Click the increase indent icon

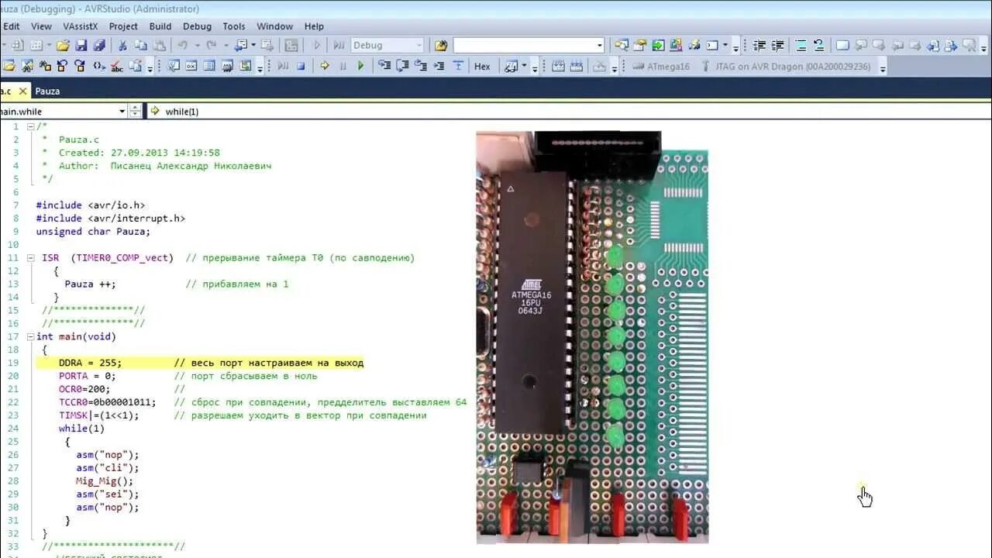778,45
